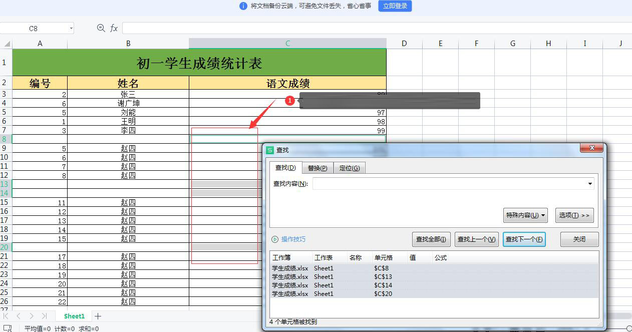Click the 关闭 button in find dialog
The height and width of the screenshot is (332, 632).
(579, 239)
